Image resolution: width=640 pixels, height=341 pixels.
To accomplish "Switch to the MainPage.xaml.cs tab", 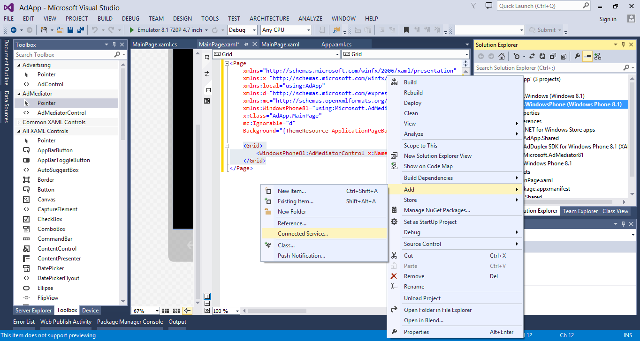I will click(x=155, y=44).
